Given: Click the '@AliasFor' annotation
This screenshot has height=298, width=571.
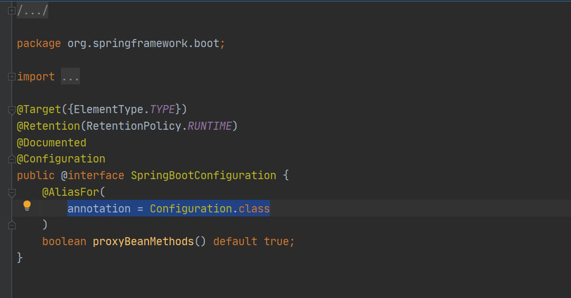Looking at the screenshot, I should [70, 192].
